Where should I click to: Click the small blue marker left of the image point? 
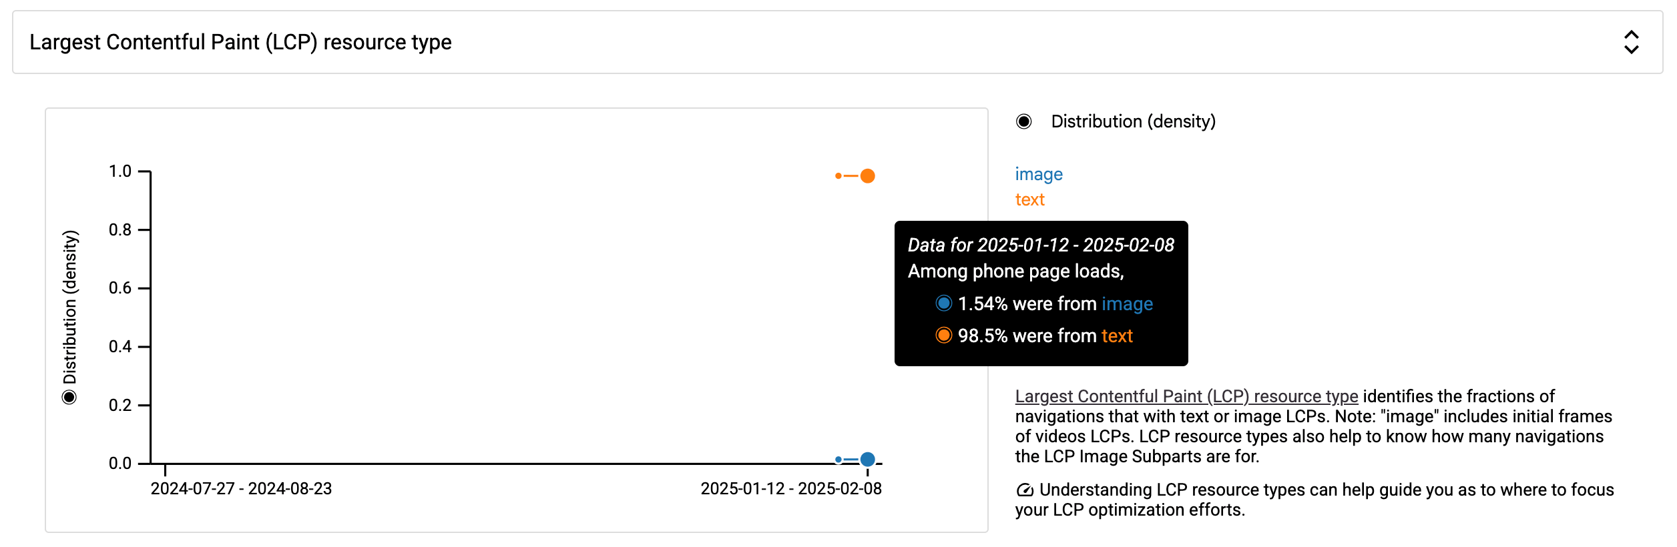tap(838, 458)
